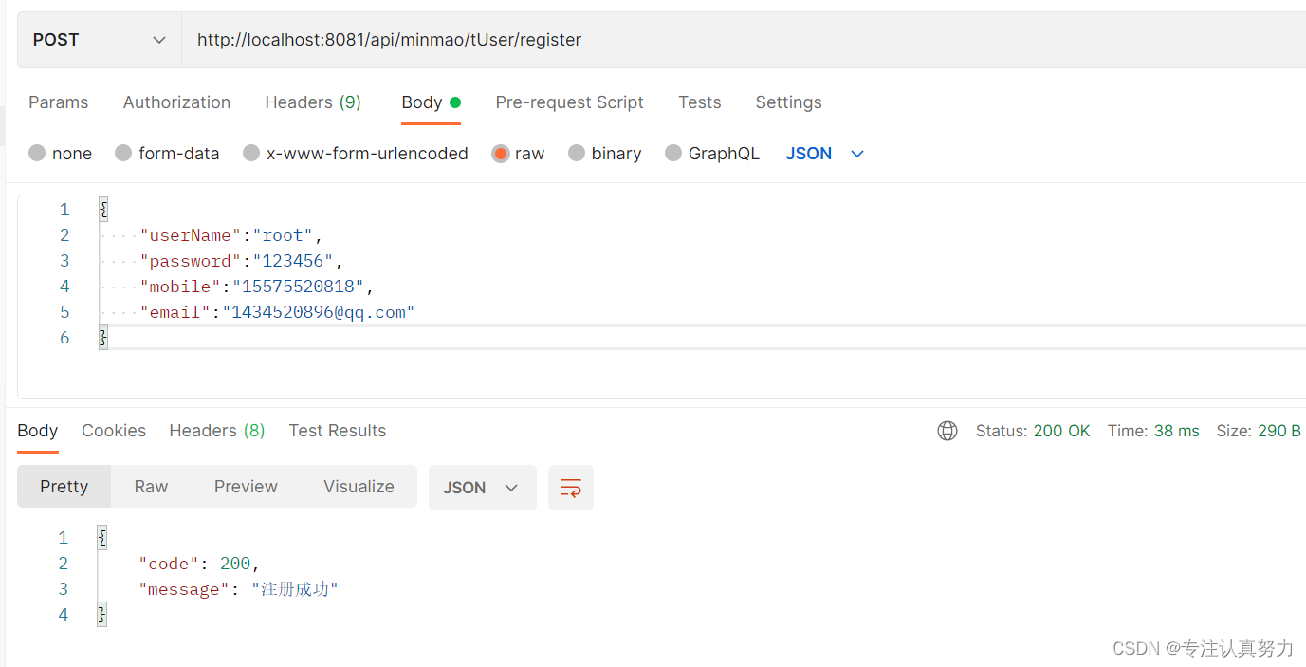
Task: Open the response JSON format dropdown
Action: (x=483, y=488)
